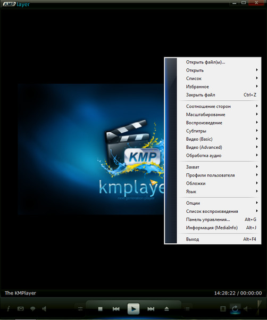This screenshot has height=320, width=267.
Task: Click the KMPlayer logo in title bar
Action: 16,4
